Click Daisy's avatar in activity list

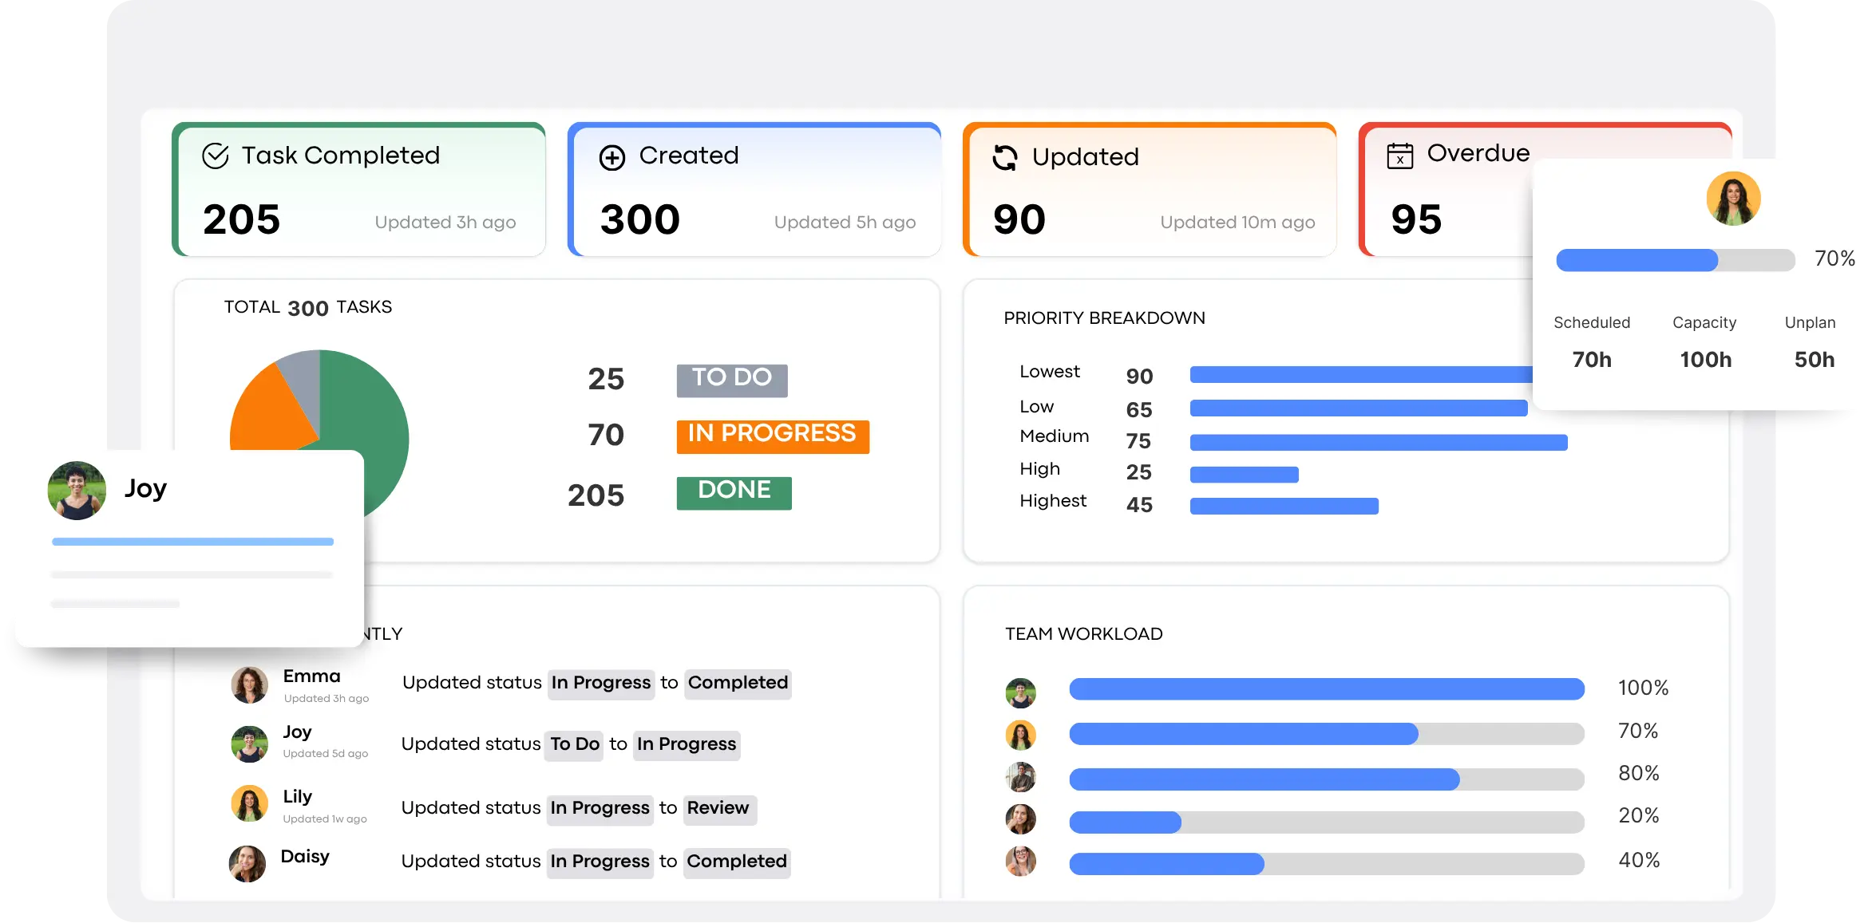(247, 863)
